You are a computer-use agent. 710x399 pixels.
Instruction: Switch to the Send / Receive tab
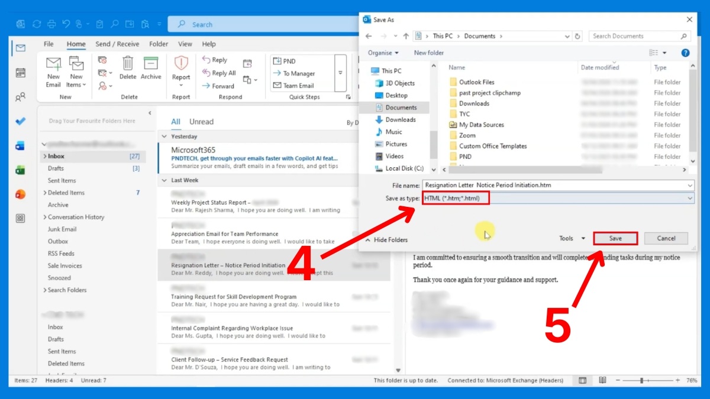point(117,44)
